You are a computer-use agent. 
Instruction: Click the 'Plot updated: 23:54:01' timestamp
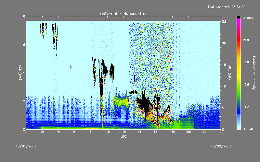(227, 7)
